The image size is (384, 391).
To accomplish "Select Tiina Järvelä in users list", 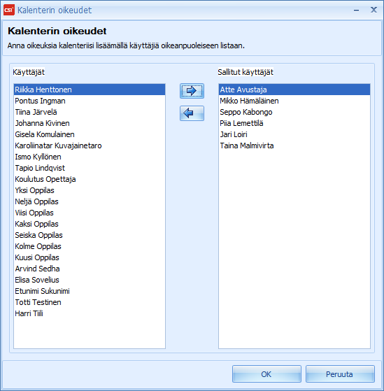I will click(90, 112).
